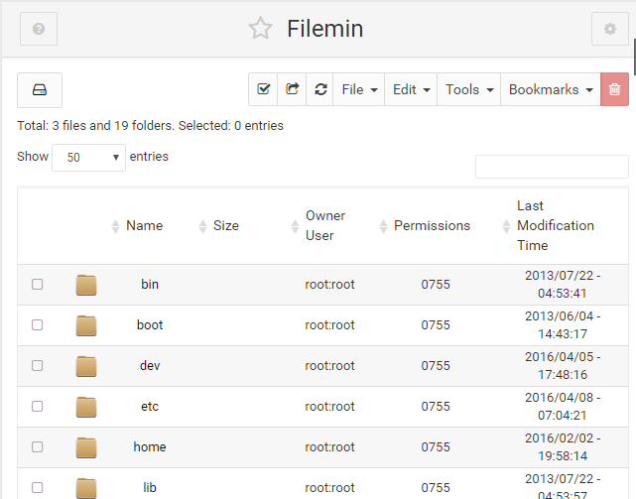
Task: Select the home folder row checkbox
Action: (x=38, y=447)
